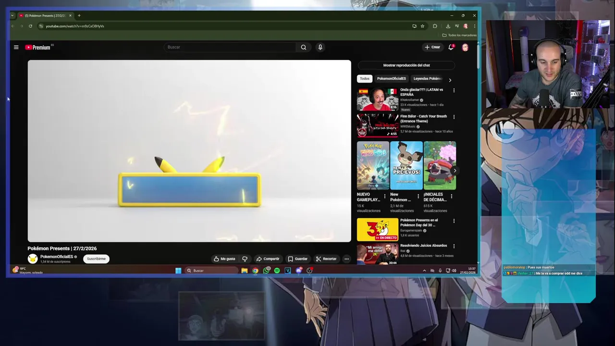The height and width of the screenshot is (346, 615).
Task: Open PokemonOficialES channel avatar
Action: coord(33,259)
